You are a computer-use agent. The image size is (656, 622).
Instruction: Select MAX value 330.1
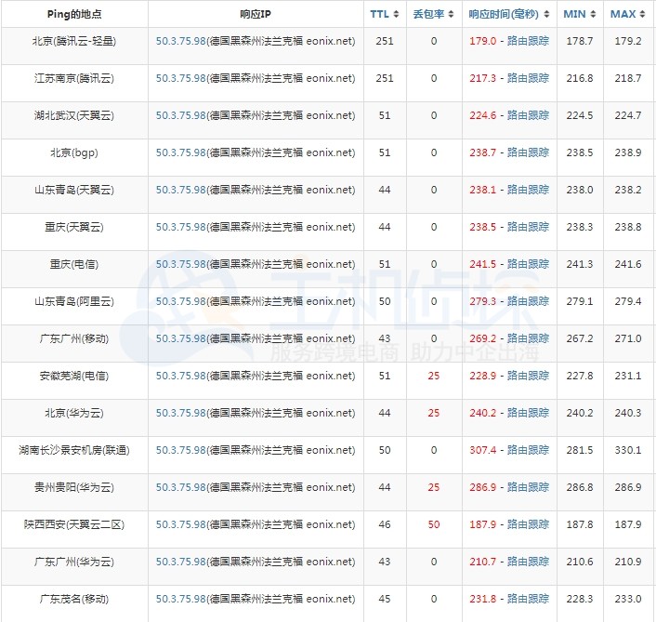[628, 450]
